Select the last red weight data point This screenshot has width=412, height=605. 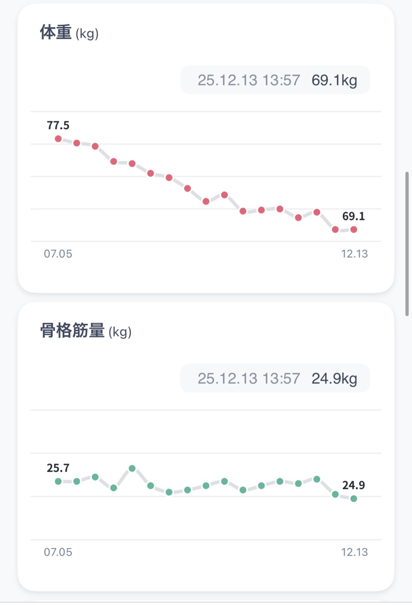(354, 229)
